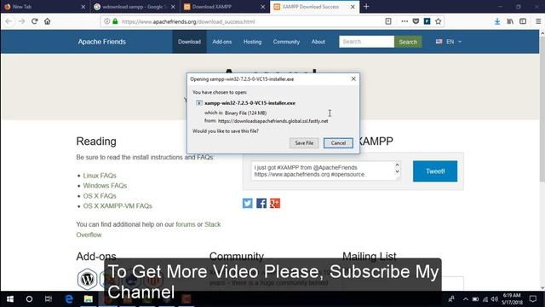Open the Add-ons menu item

click(x=221, y=42)
